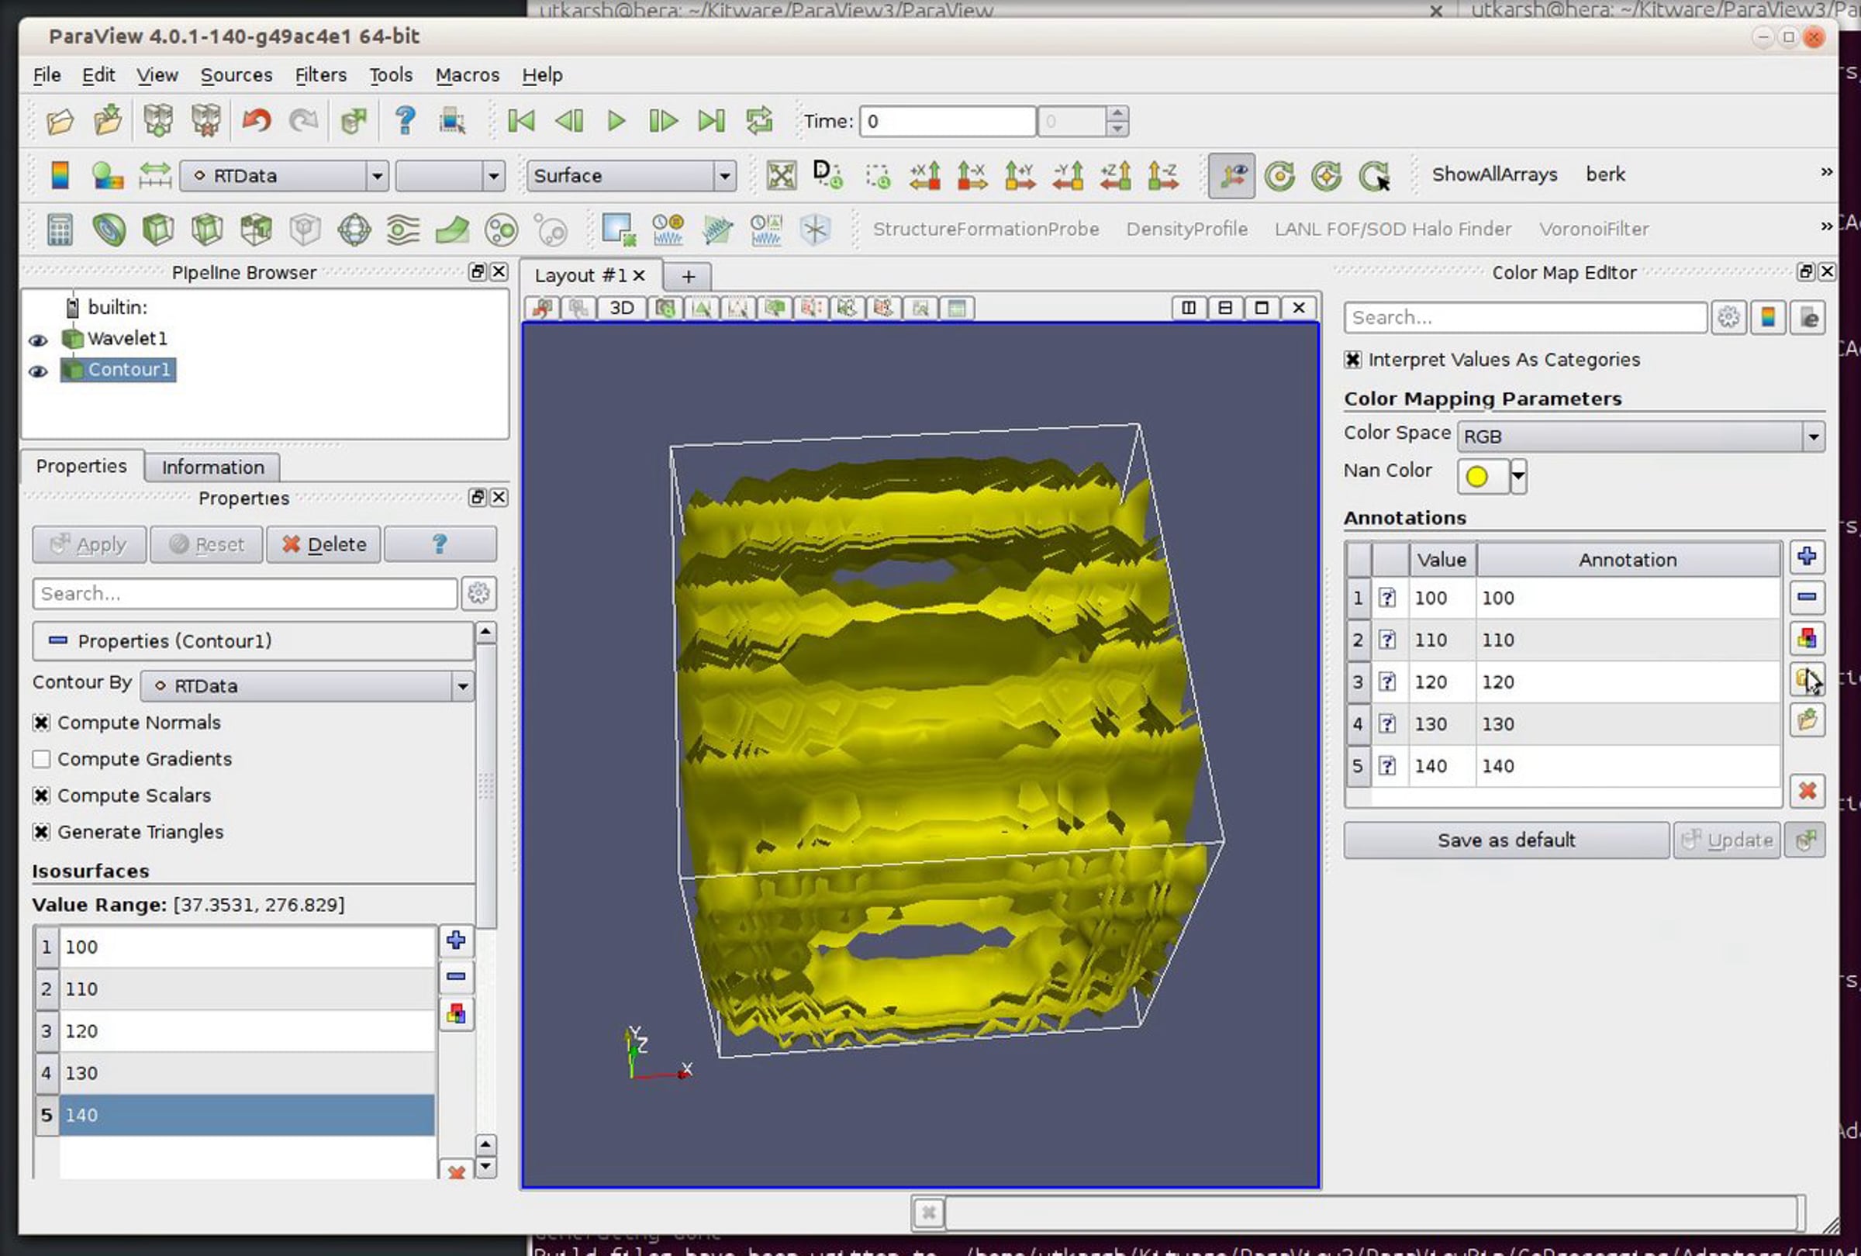Set view direction to +X

coord(925,175)
